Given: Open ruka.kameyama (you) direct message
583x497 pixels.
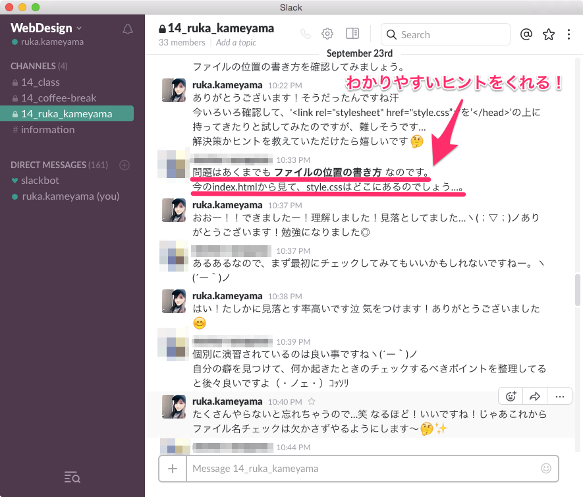Looking at the screenshot, I should [70, 196].
